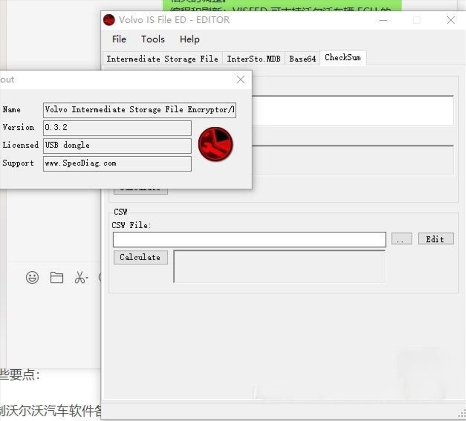The image size is (466, 421).
Task: Switch to Base64 tab
Action: point(302,58)
